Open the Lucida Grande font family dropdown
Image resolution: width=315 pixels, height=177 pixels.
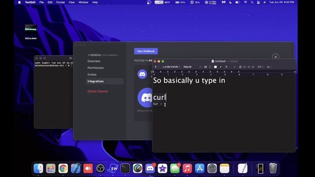(171, 67)
